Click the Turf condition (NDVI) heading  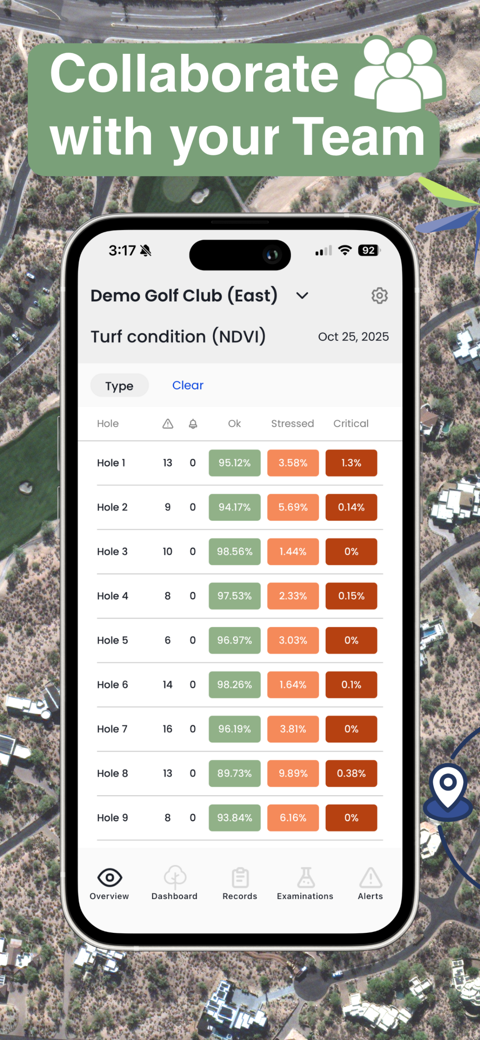click(x=178, y=337)
